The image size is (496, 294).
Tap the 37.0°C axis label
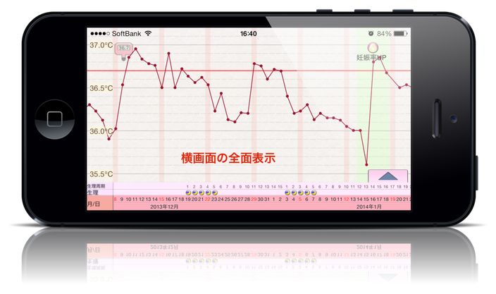(101, 45)
